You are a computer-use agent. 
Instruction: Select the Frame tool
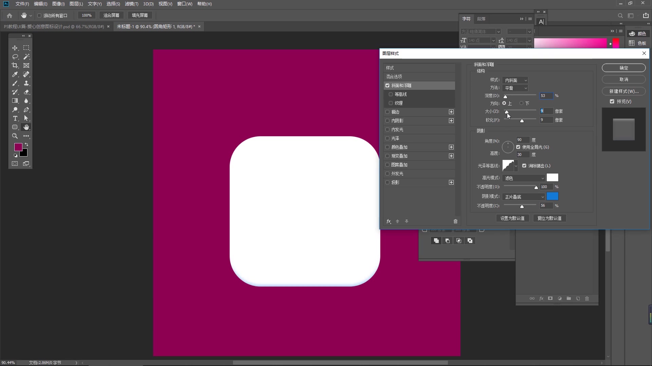click(26, 65)
